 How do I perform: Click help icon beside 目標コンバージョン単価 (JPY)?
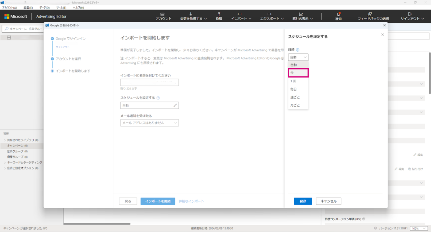point(364,219)
